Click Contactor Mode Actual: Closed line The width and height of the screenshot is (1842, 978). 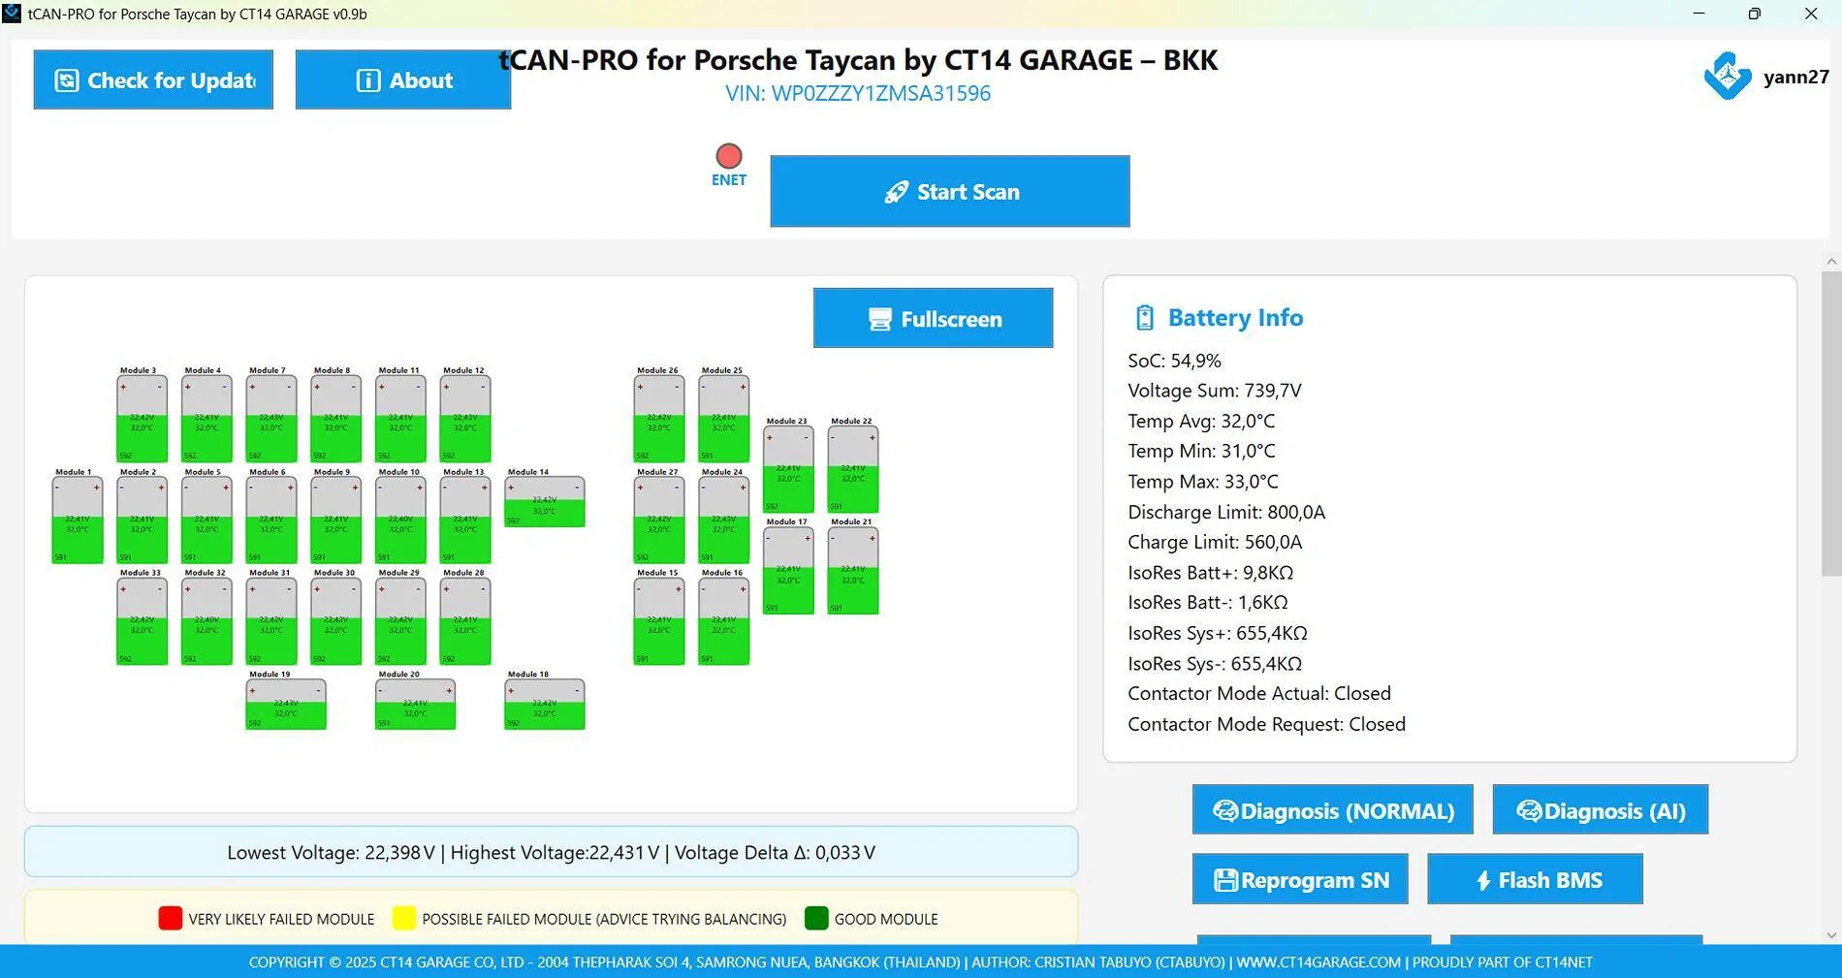click(1259, 693)
